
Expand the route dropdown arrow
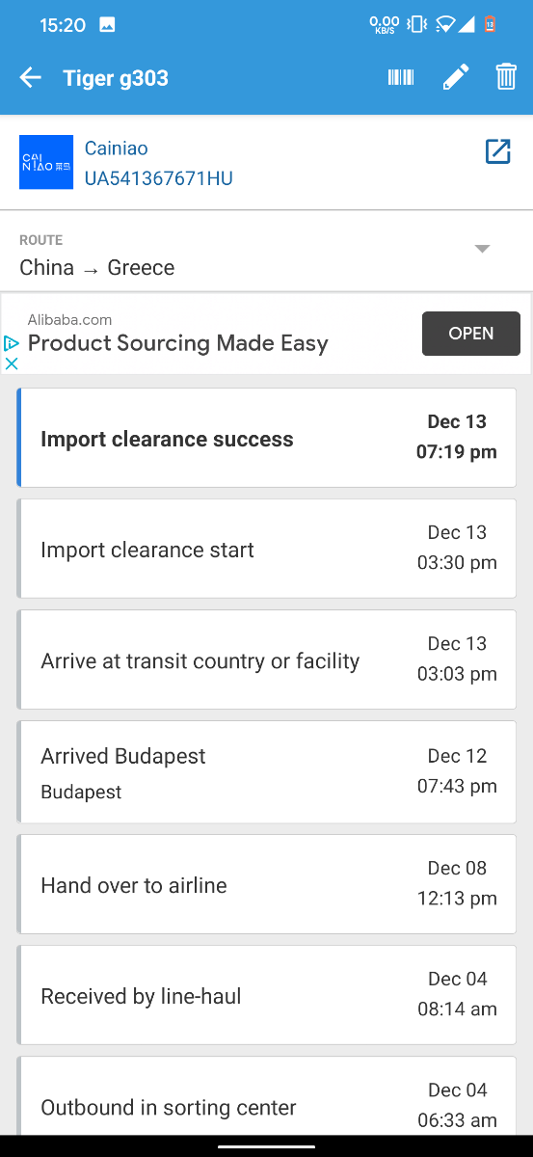[483, 249]
